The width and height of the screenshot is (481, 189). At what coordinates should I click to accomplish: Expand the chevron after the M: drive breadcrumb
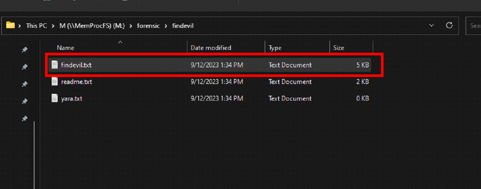coord(131,26)
